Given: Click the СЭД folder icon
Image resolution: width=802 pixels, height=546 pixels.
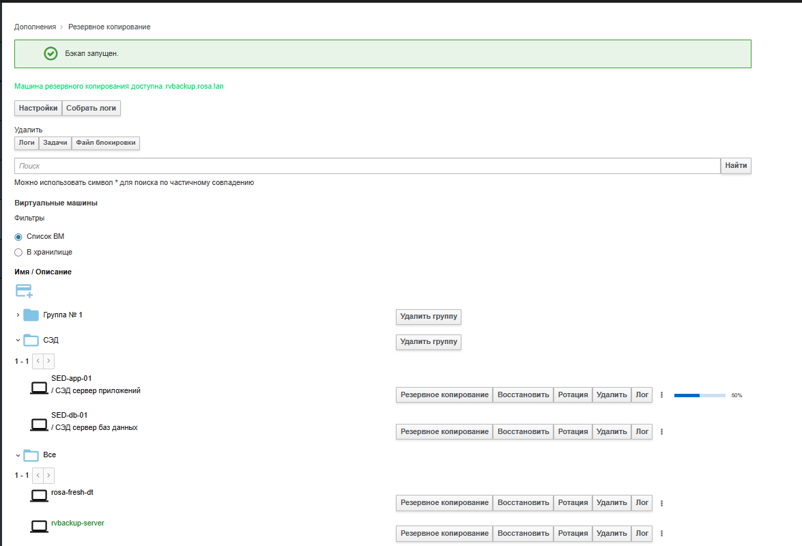Looking at the screenshot, I should tap(31, 340).
